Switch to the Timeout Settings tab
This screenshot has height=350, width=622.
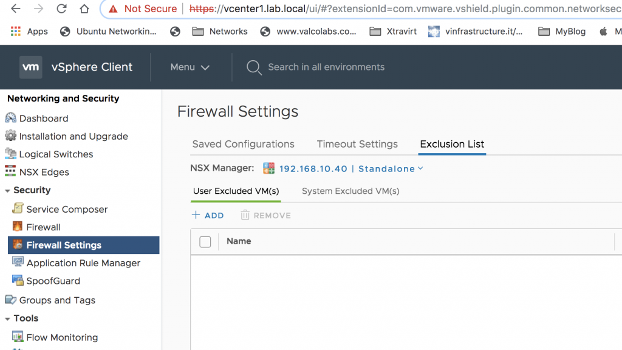click(357, 144)
